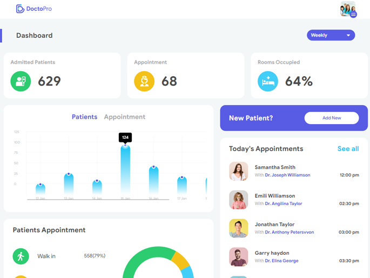
Task: Click the Emili Williamson name
Action: coord(275,196)
